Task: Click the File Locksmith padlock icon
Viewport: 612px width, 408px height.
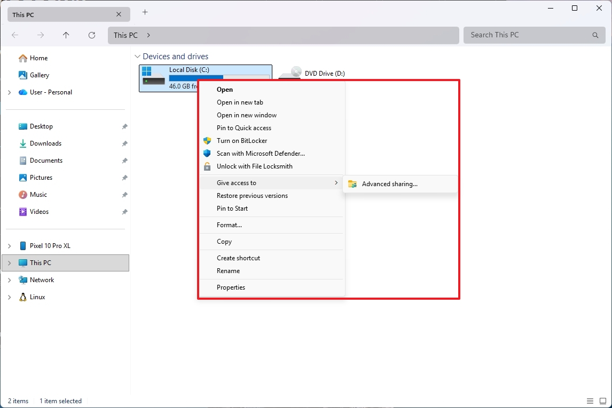Action: coord(207,166)
